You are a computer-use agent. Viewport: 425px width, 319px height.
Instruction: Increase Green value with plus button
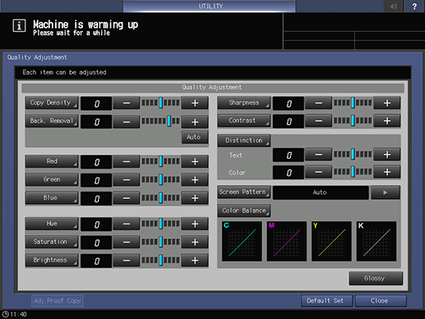[x=195, y=180]
